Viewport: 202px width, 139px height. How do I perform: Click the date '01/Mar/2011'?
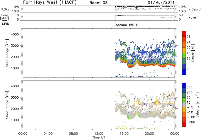[161, 3]
